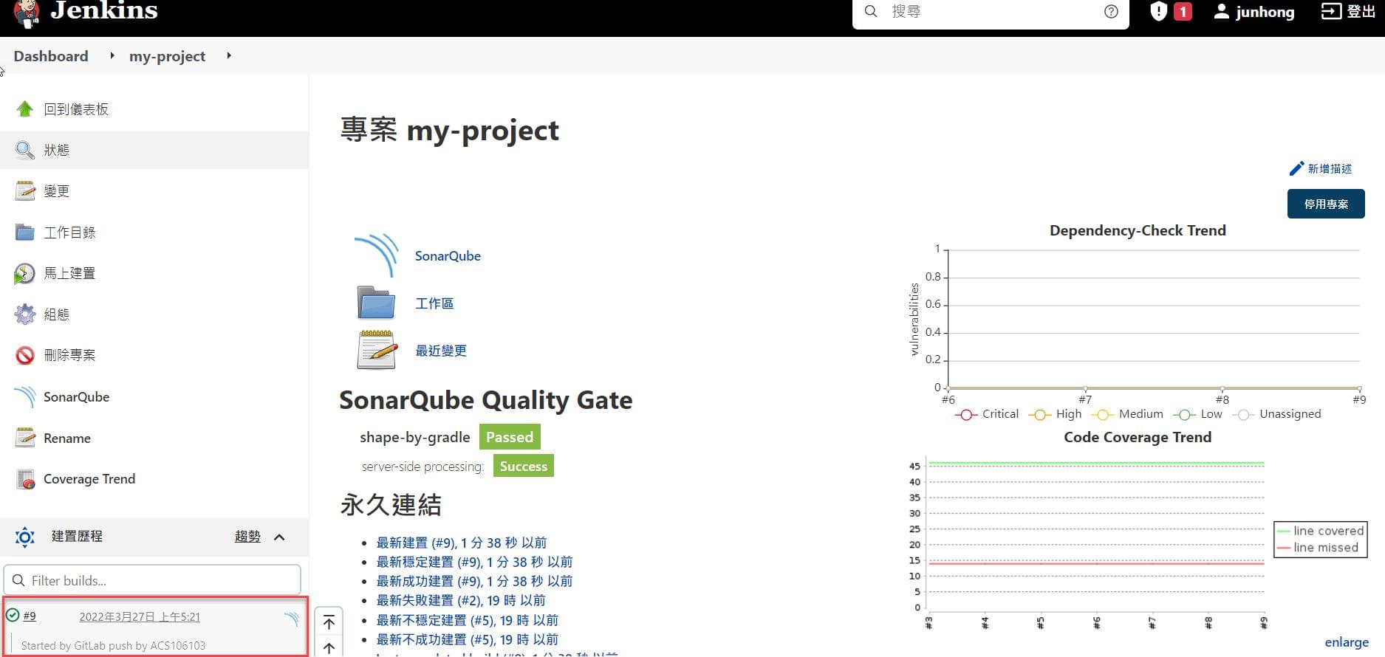This screenshot has height=657, width=1385.
Task: Focus the 搜尋 search box
Action: (x=990, y=12)
